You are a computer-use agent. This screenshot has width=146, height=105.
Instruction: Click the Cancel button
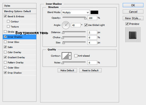[133, 12]
